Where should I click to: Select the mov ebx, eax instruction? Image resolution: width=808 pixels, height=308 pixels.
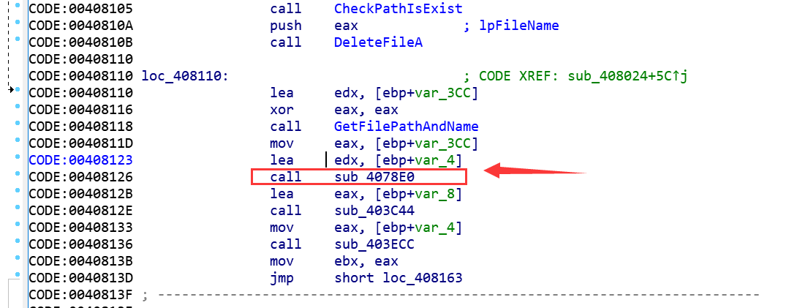(334, 261)
